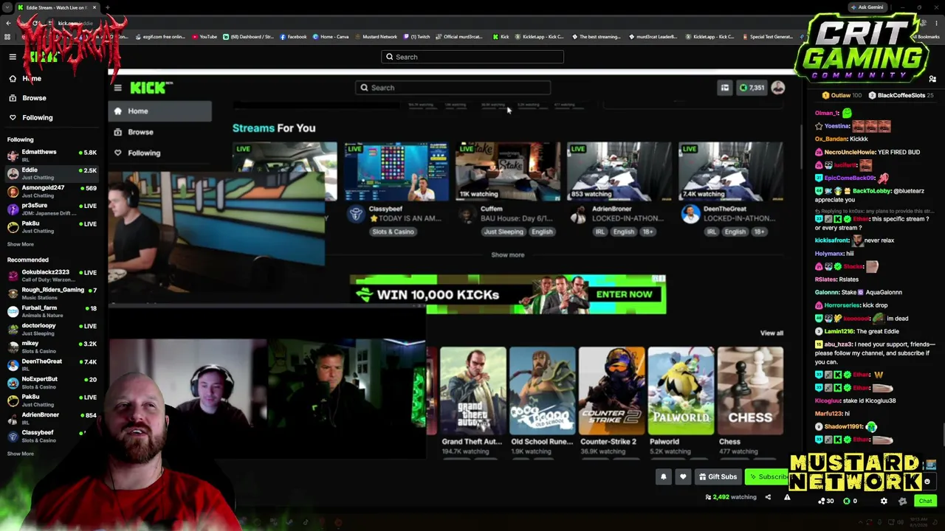This screenshot has height=531, width=945.
Task: Open the Chrome three-dot menu
Action: click(x=936, y=23)
